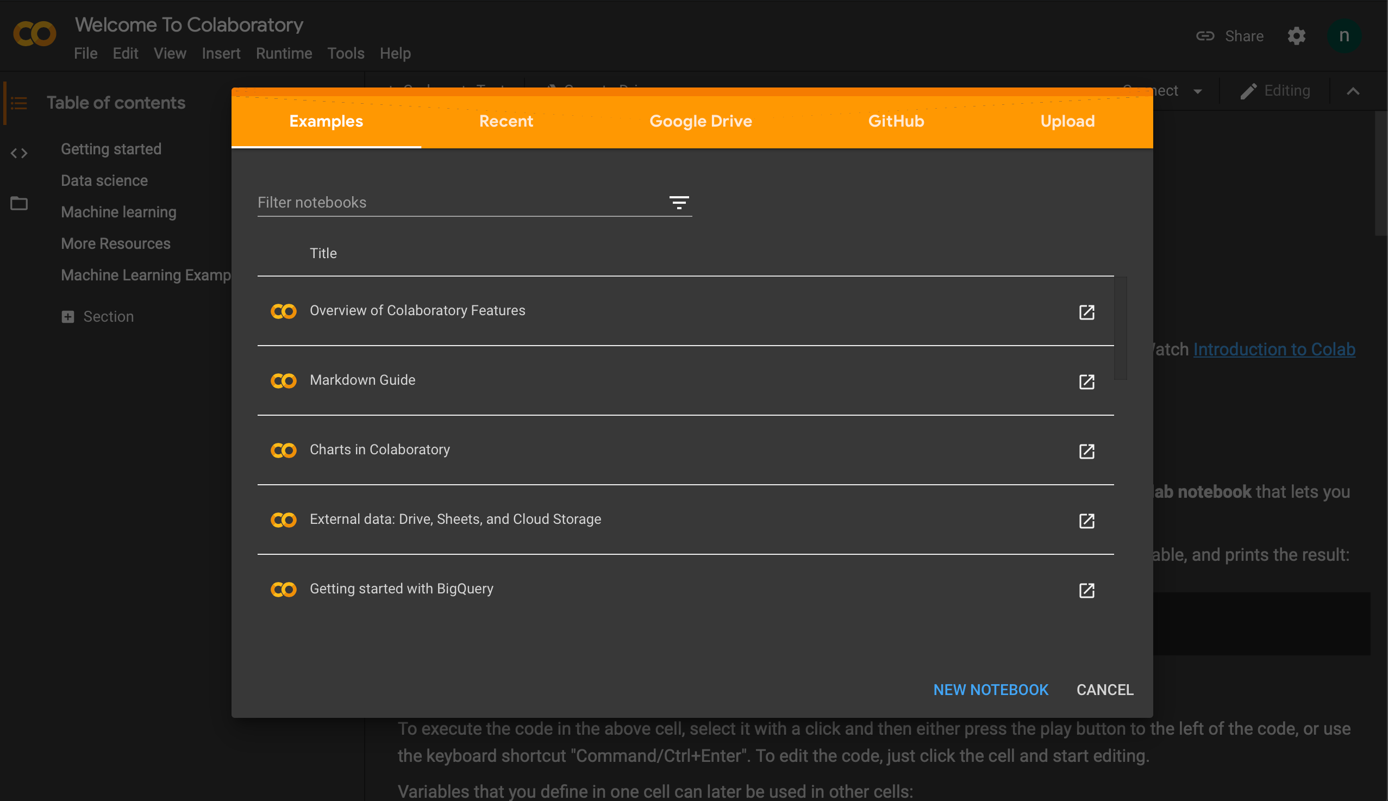Collapse the header with the chevron up arrow
The height and width of the screenshot is (801, 1388).
(x=1352, y=91)
